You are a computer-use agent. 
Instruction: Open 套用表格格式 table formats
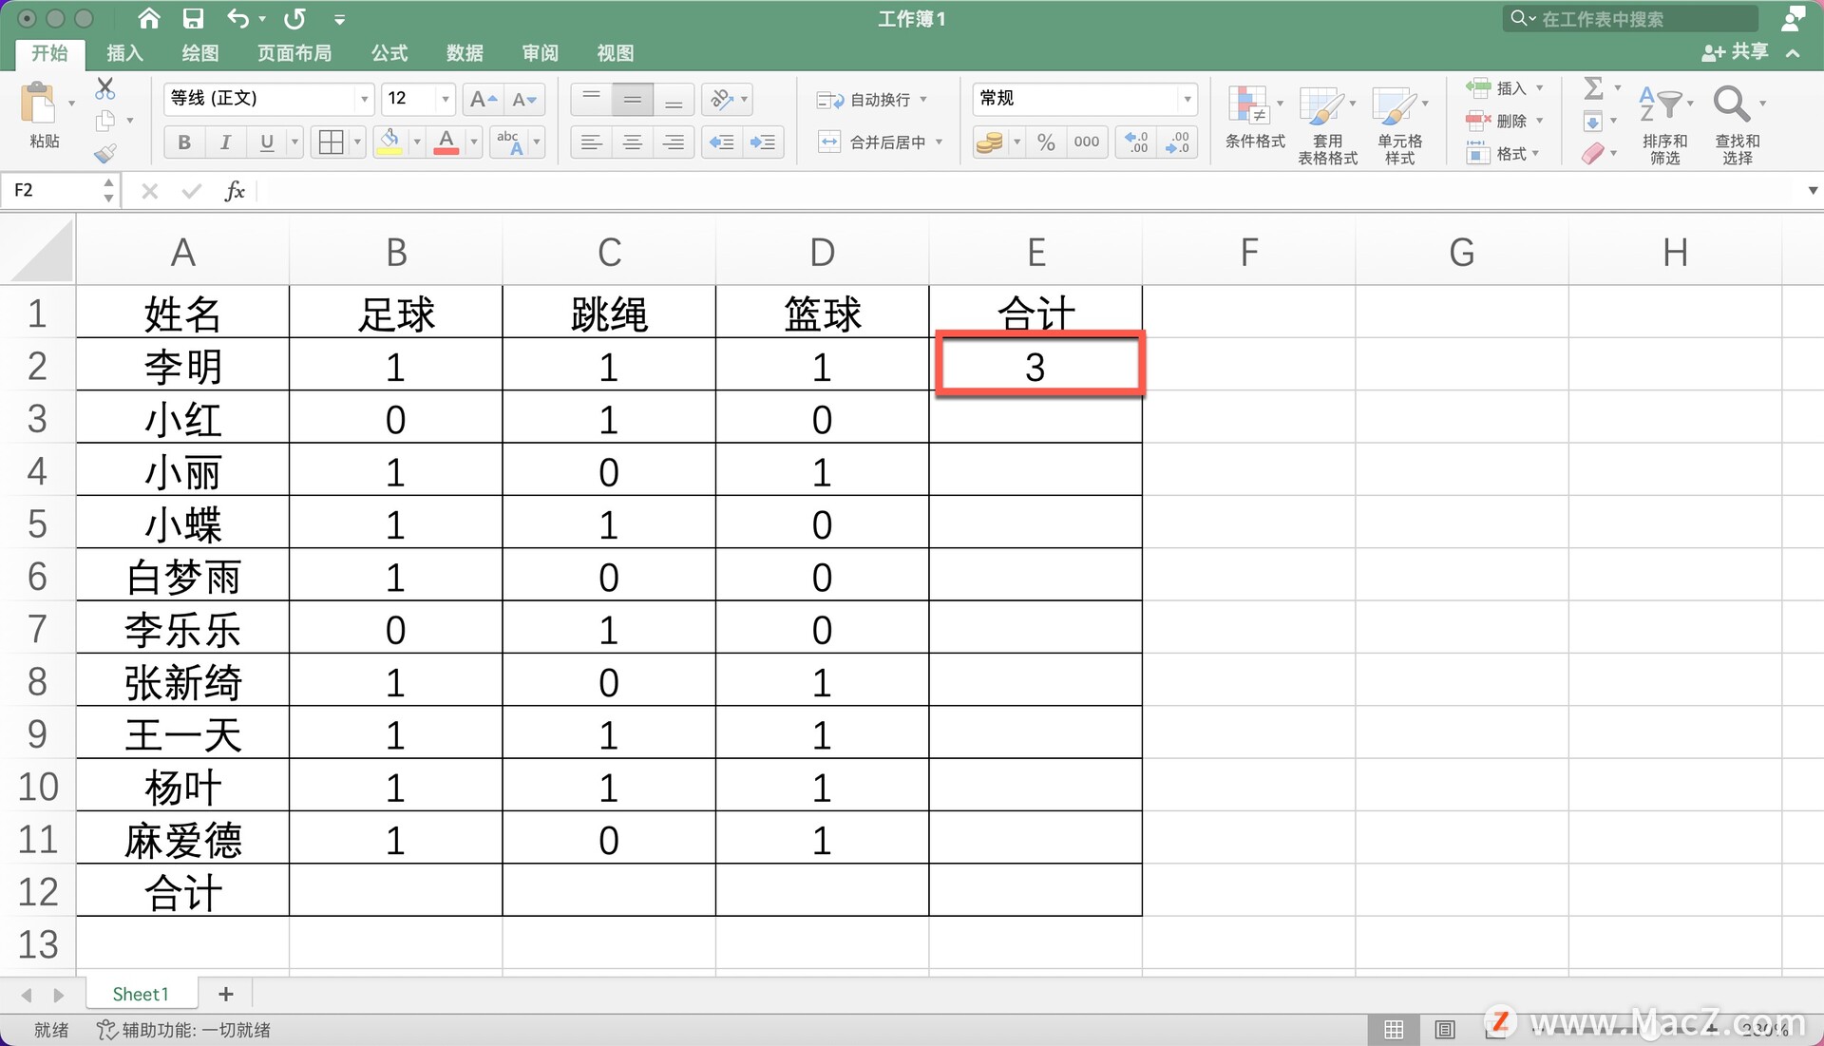1327,124
